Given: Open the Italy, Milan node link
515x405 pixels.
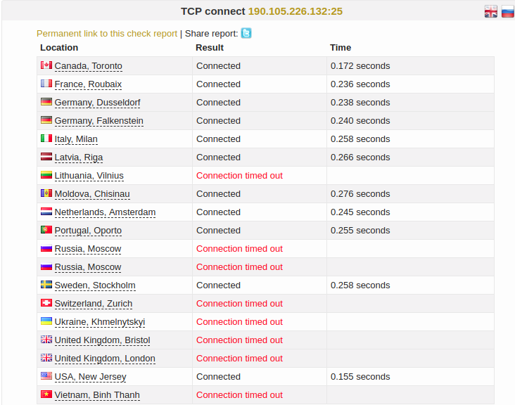Looking at the screenshot, I should 76,139.
